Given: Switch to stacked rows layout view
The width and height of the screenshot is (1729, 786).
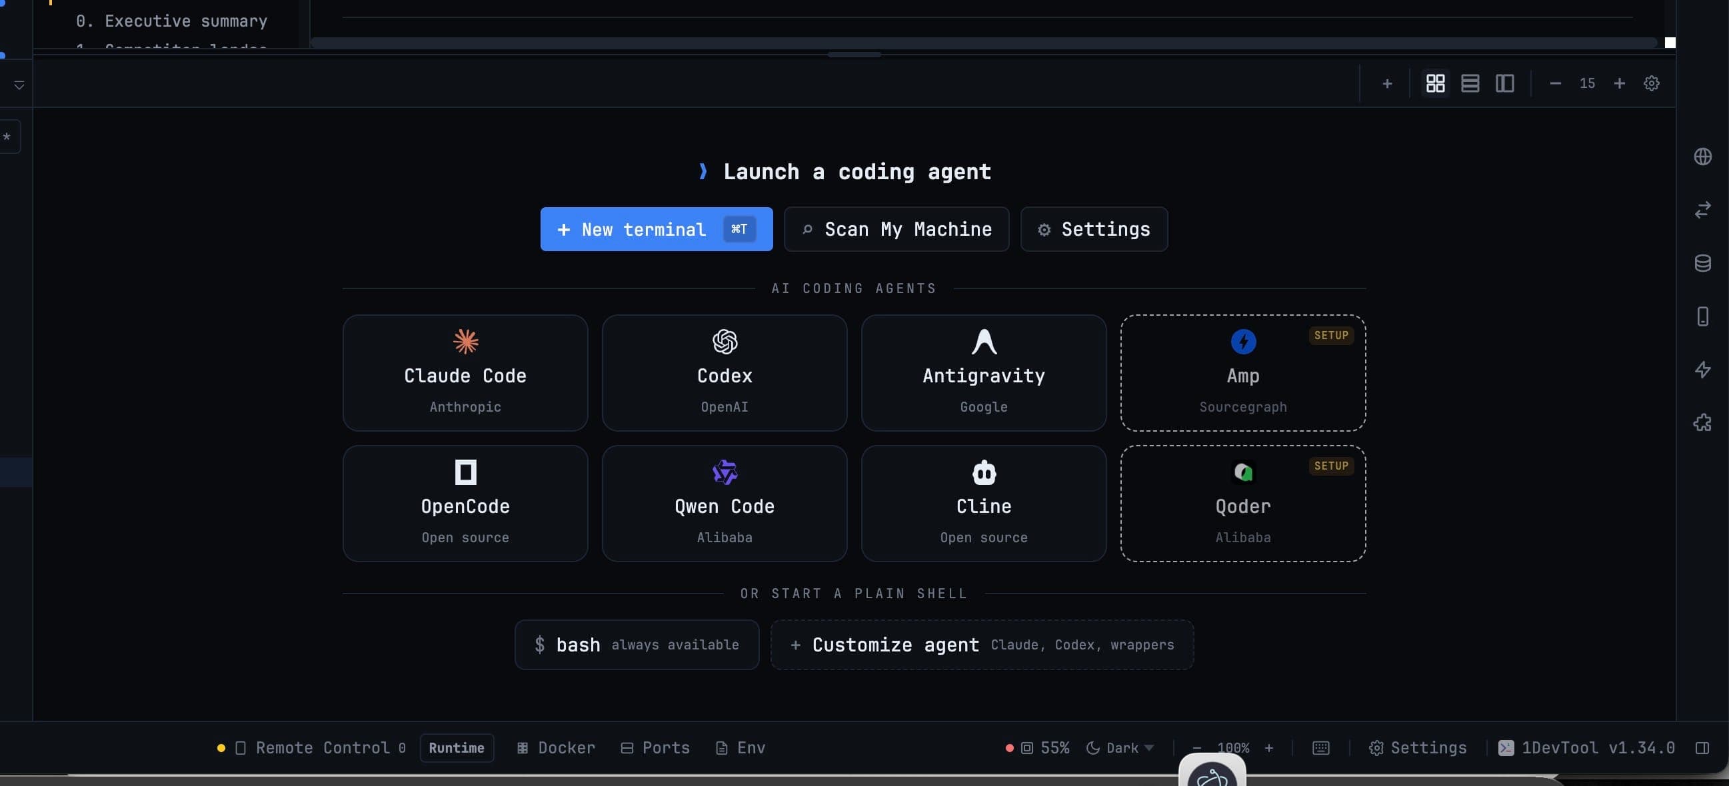Looking at the screenshot, I should coord(1470,84).
